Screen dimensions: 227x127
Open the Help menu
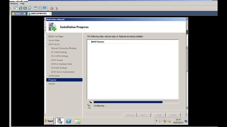tap(22, 4)
